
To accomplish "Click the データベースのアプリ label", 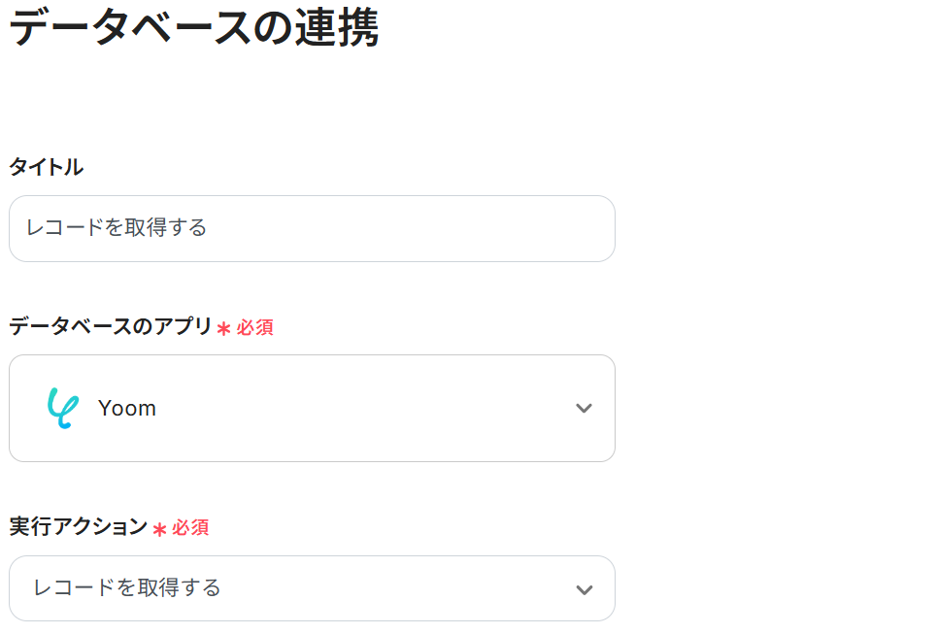I will [110, 327].
